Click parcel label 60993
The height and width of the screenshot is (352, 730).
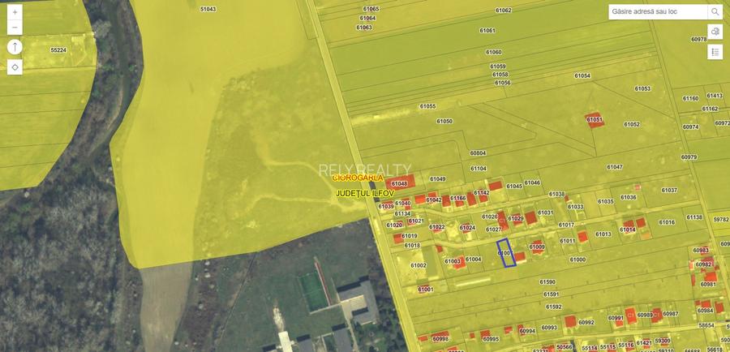click(549, 328)
